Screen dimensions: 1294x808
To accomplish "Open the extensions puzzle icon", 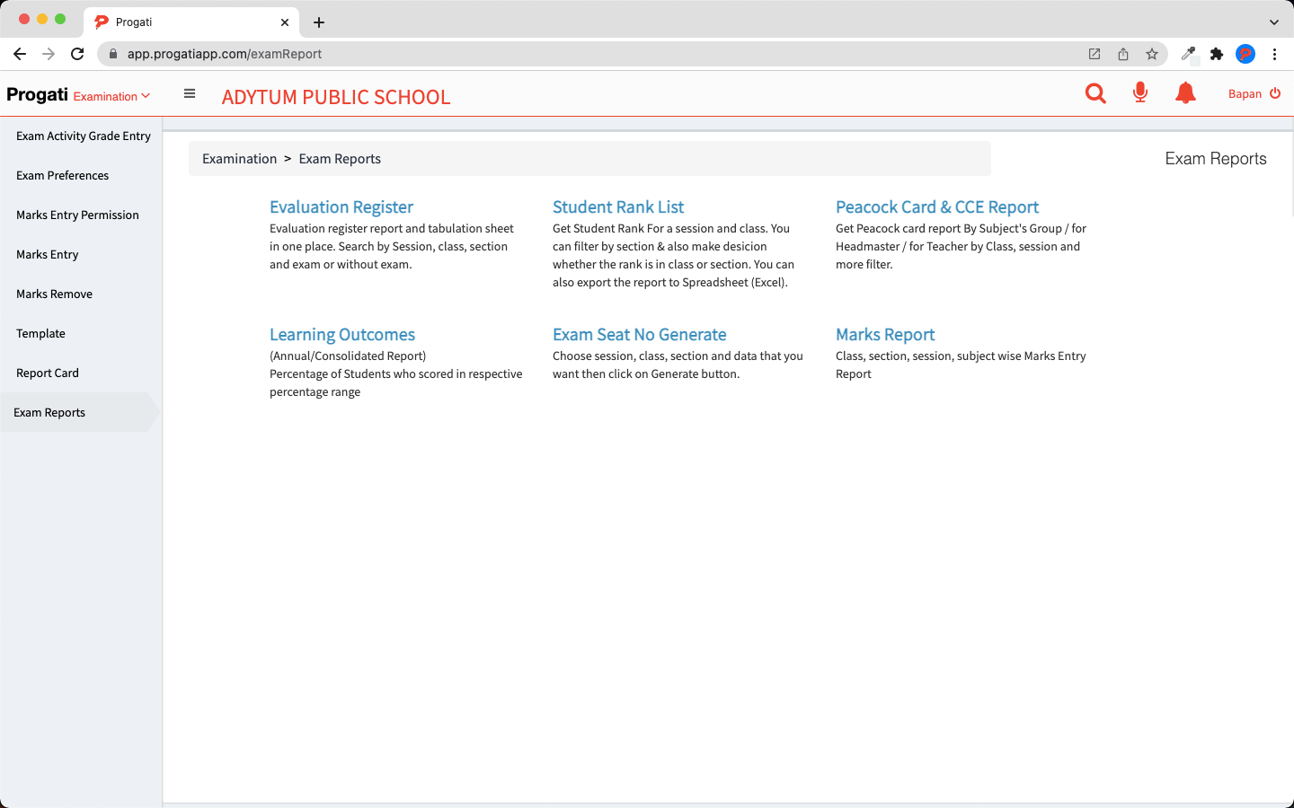I will 1217,54.
